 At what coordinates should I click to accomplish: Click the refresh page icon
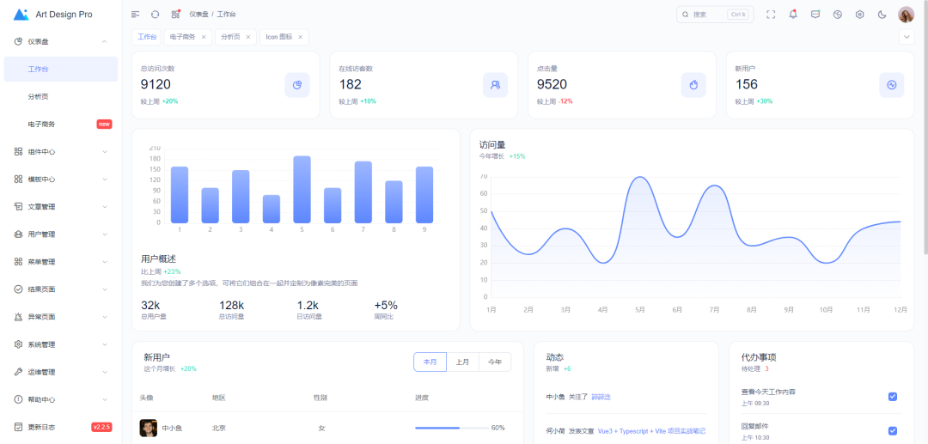click(x=155, y=15)
